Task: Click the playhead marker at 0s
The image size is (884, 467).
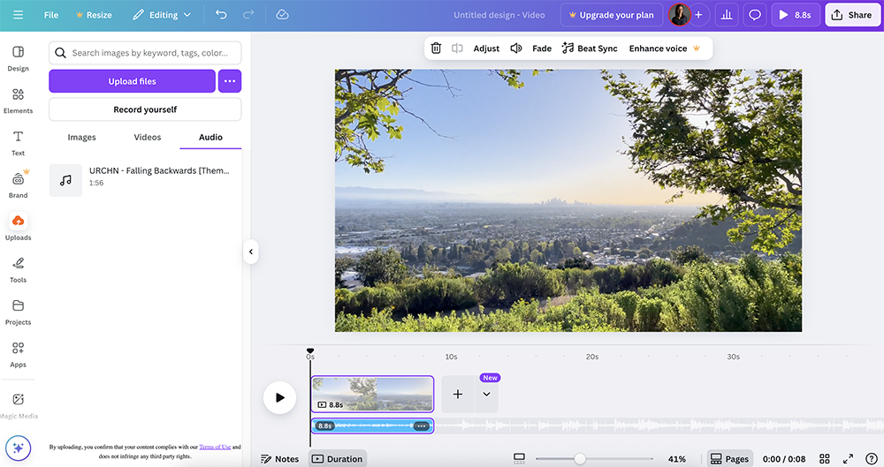Action: click(x=310, y=351)
